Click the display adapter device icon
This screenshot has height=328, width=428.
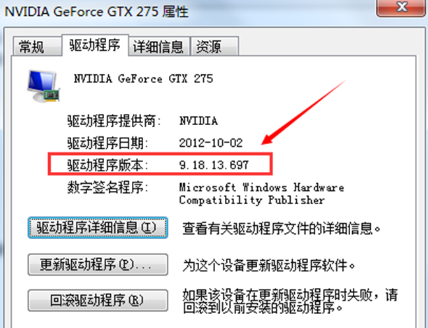pyautogui.click(x=43, y=86)
